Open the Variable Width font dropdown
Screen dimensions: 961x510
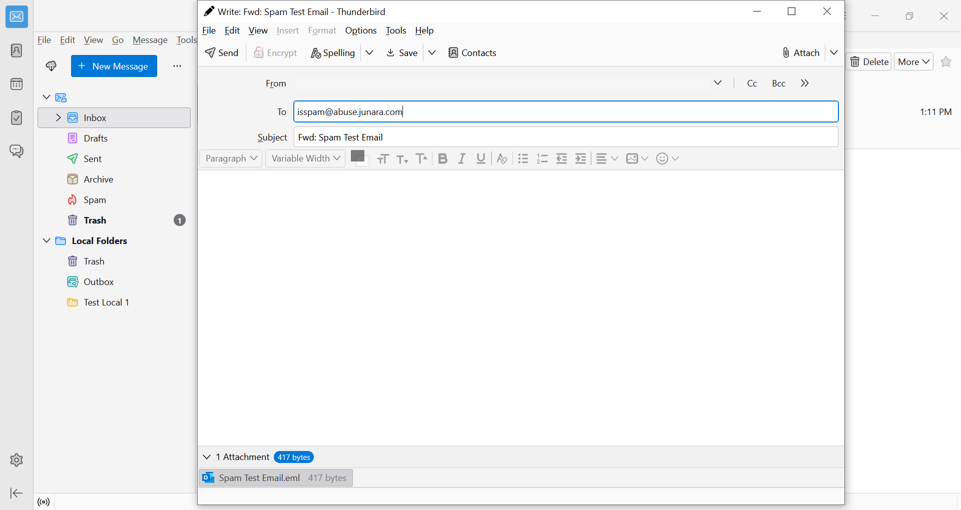pyautogui.click(x=305, y=158)
